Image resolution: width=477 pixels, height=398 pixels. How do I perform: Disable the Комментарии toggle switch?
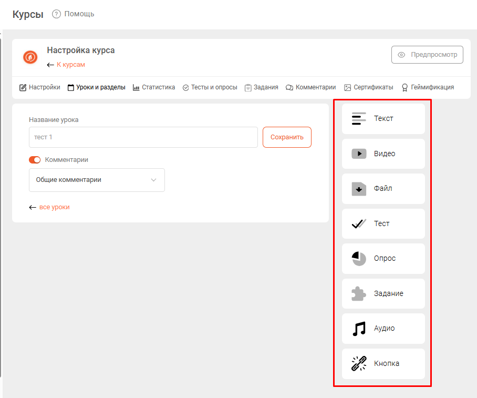tap(35, 160)
